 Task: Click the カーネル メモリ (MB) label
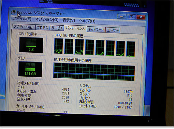30,107
